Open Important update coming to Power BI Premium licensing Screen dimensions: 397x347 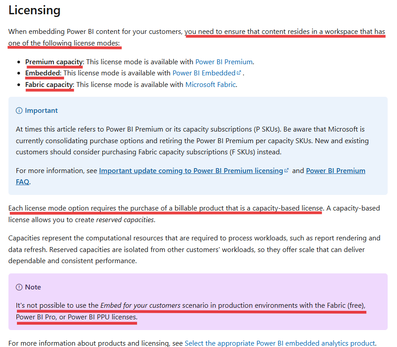click(x=190, y=170)
